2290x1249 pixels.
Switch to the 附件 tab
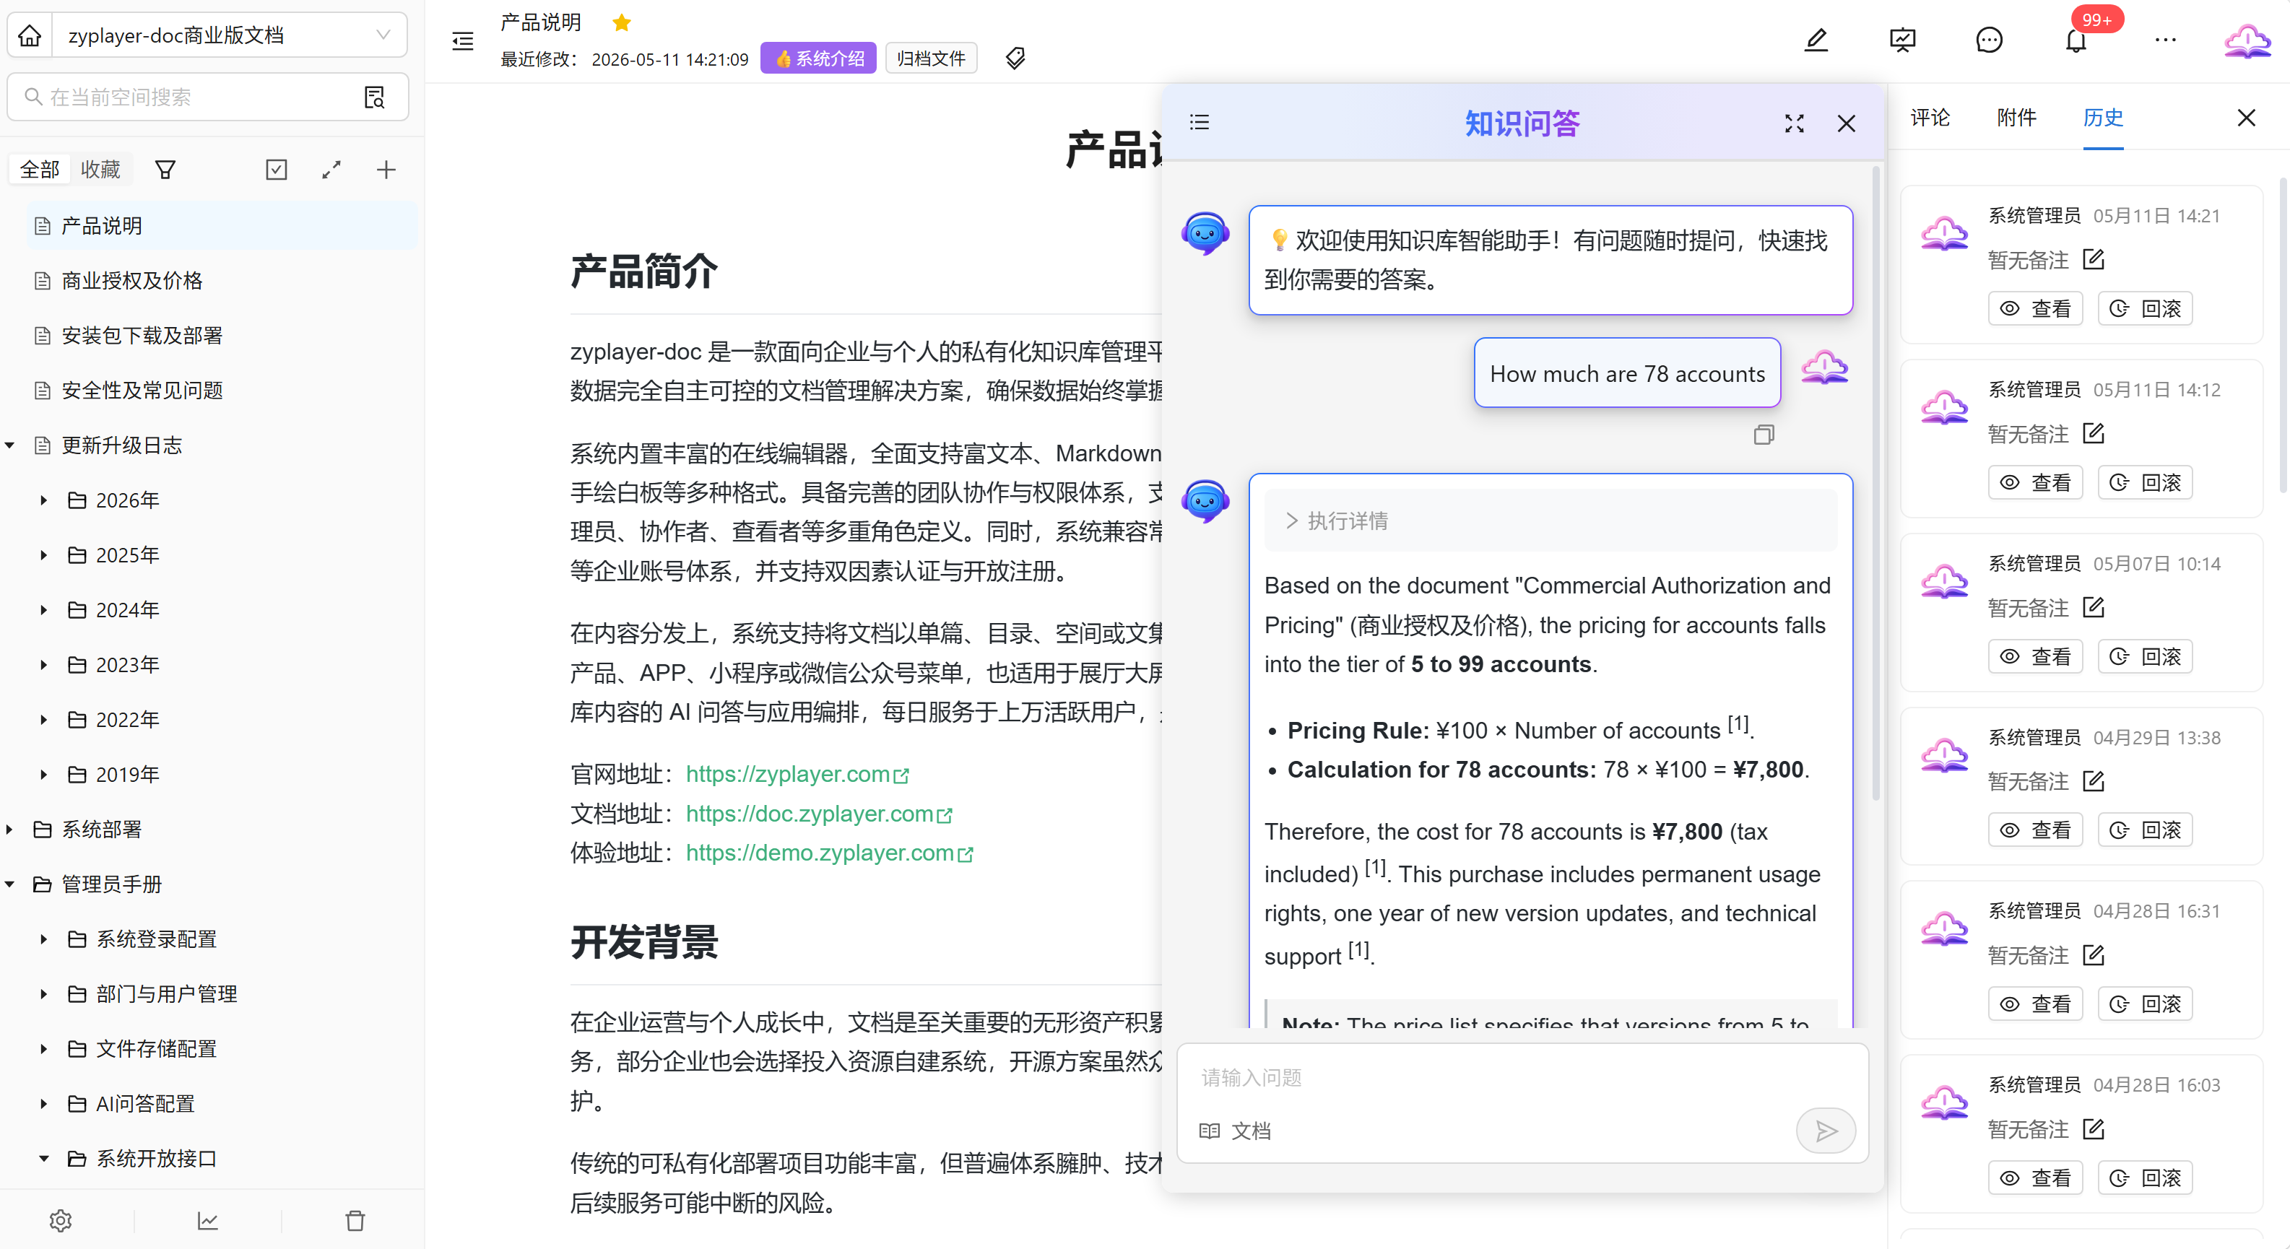pos(2016,118)
